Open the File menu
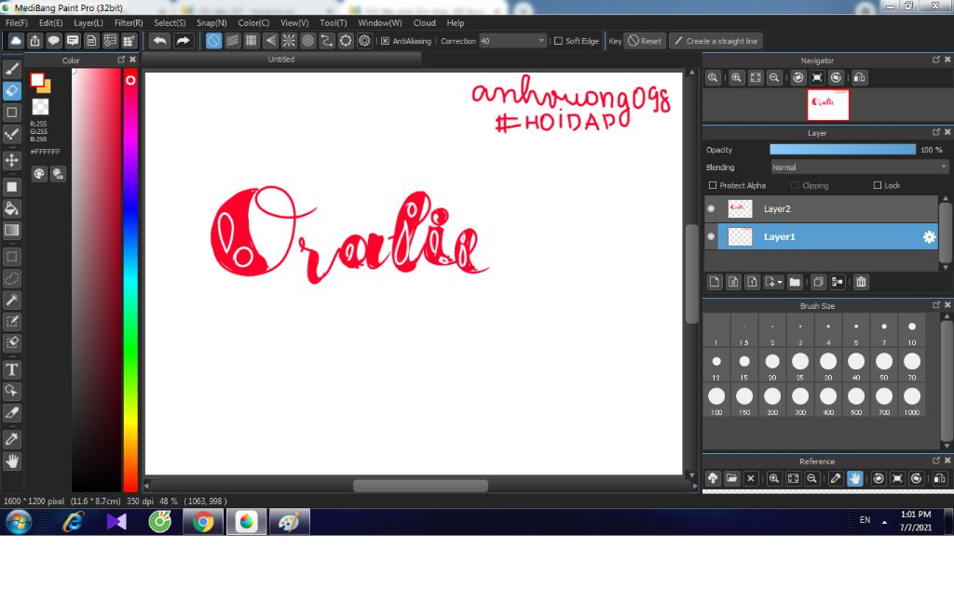This screenshot has height=615, width=954. click(17, 22)
